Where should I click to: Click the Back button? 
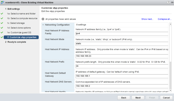124,98
